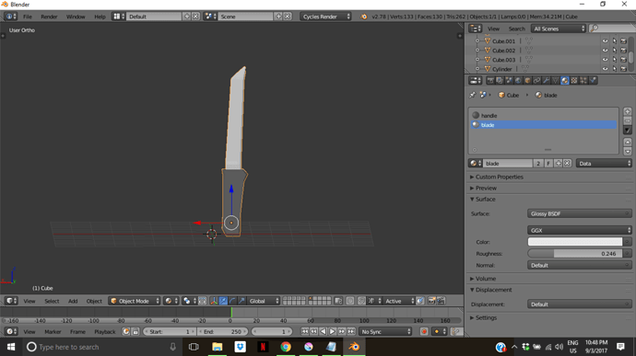Open the Object constraints chain tab
The width and height of the screenshot is (636, 356).
point(536,81)
